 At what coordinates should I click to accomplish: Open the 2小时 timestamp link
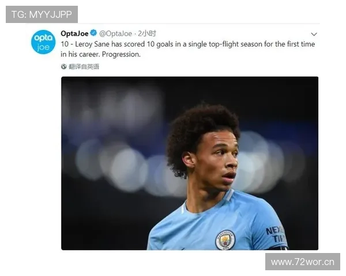pyautogui.click(x=147, y=33)
